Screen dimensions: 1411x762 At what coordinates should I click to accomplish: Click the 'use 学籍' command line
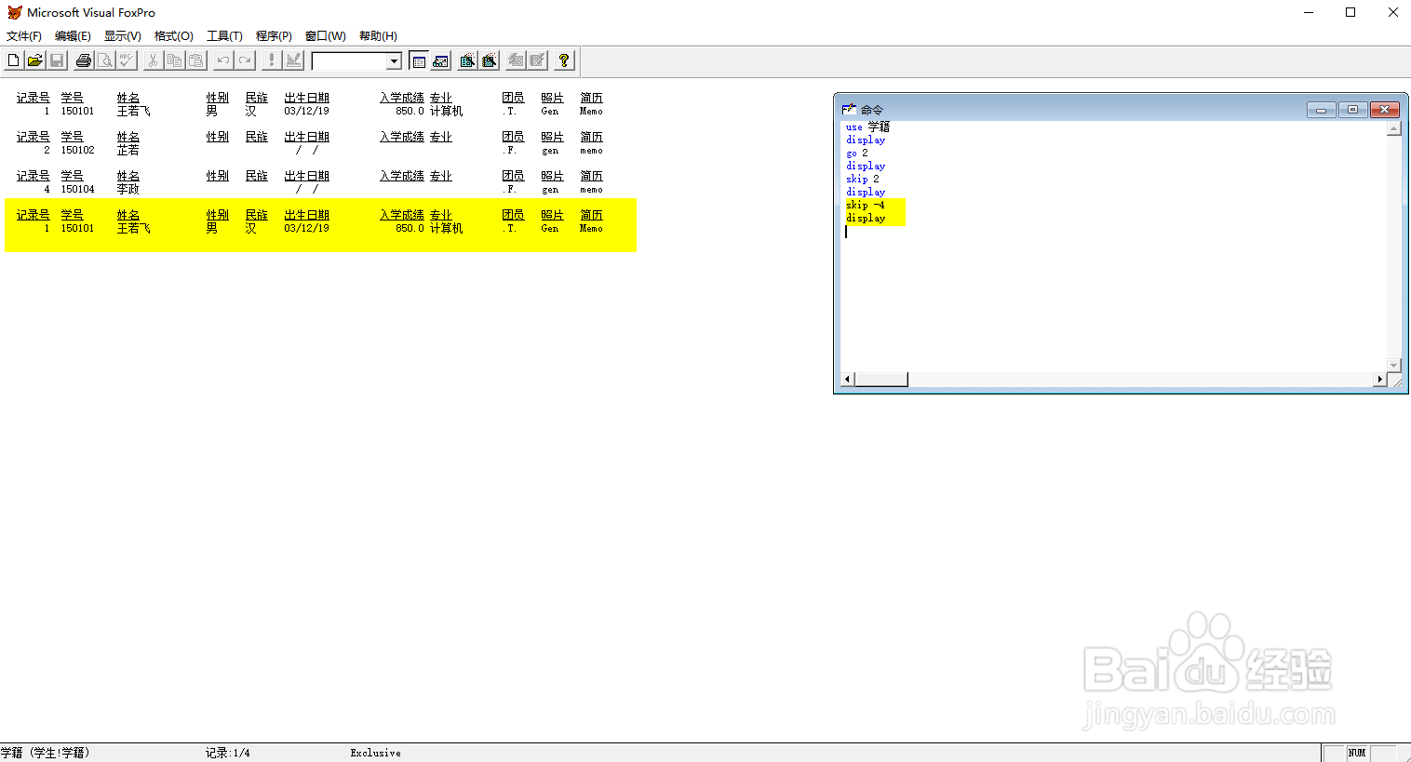(867, 127)
